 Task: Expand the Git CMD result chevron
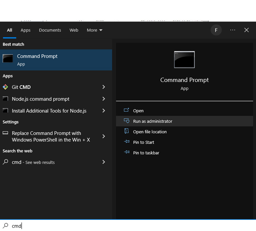103,87
